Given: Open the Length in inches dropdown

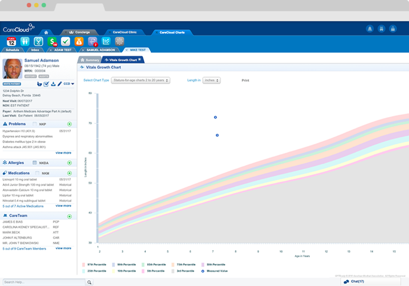Looking at the screenshot, I should [x=212, y=80].
